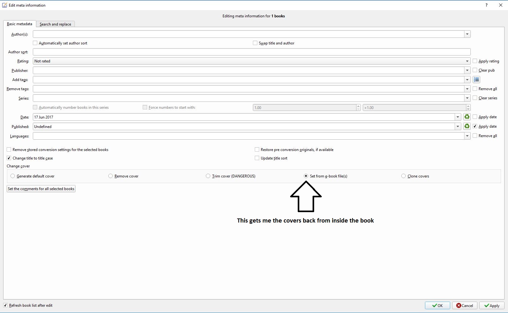Click Set the comments for all selected books

click(x=41, y=189)
